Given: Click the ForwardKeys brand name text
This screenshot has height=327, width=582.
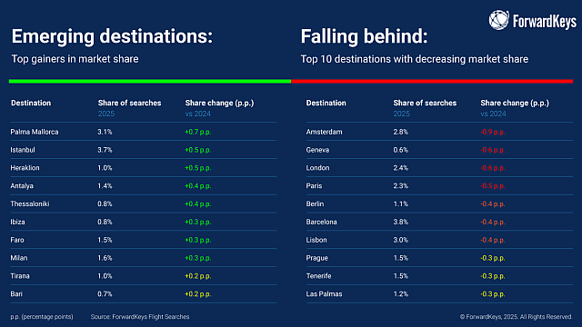Looking at the screenshot, I should pyautogui.click(x=545, y=22).
